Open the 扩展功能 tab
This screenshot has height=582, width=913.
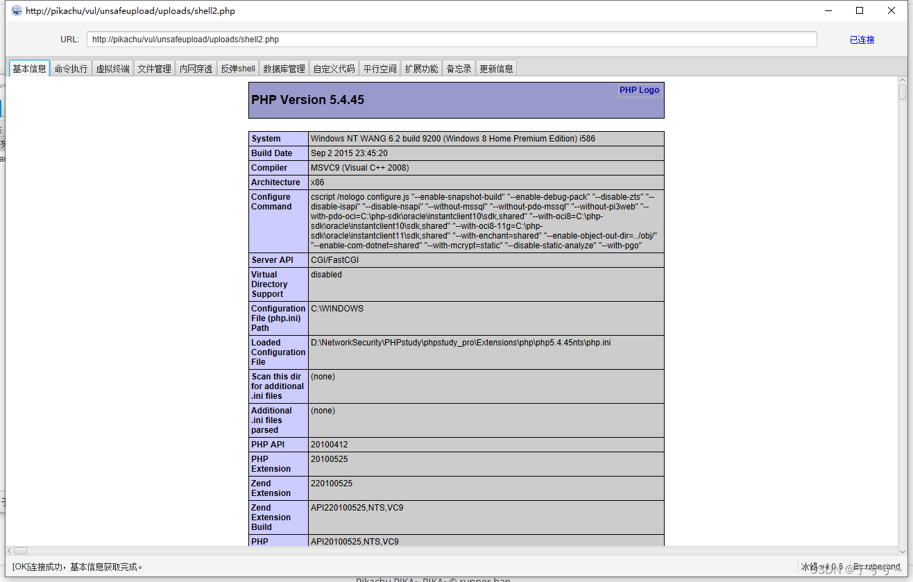[x=422, y=69]
